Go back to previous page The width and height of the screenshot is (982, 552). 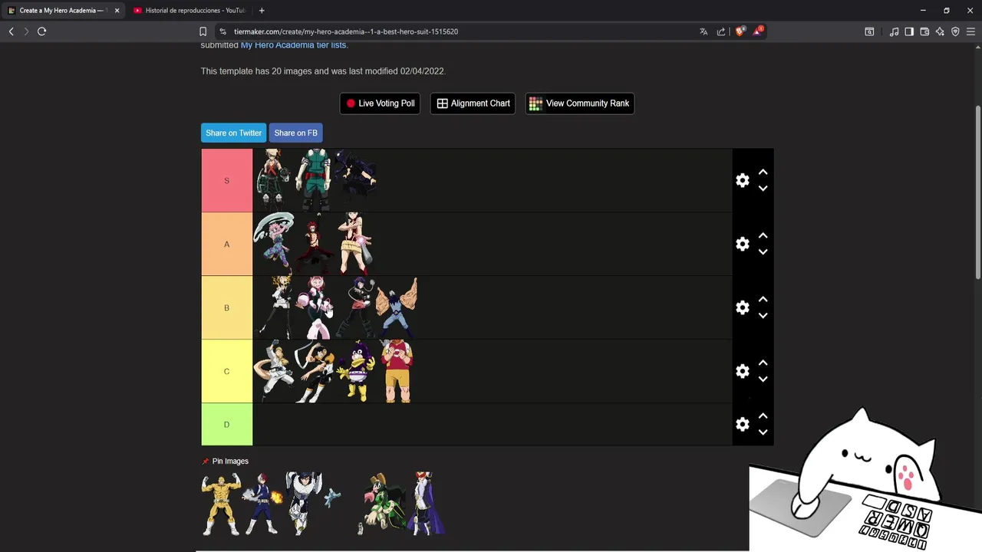(11, 31)
